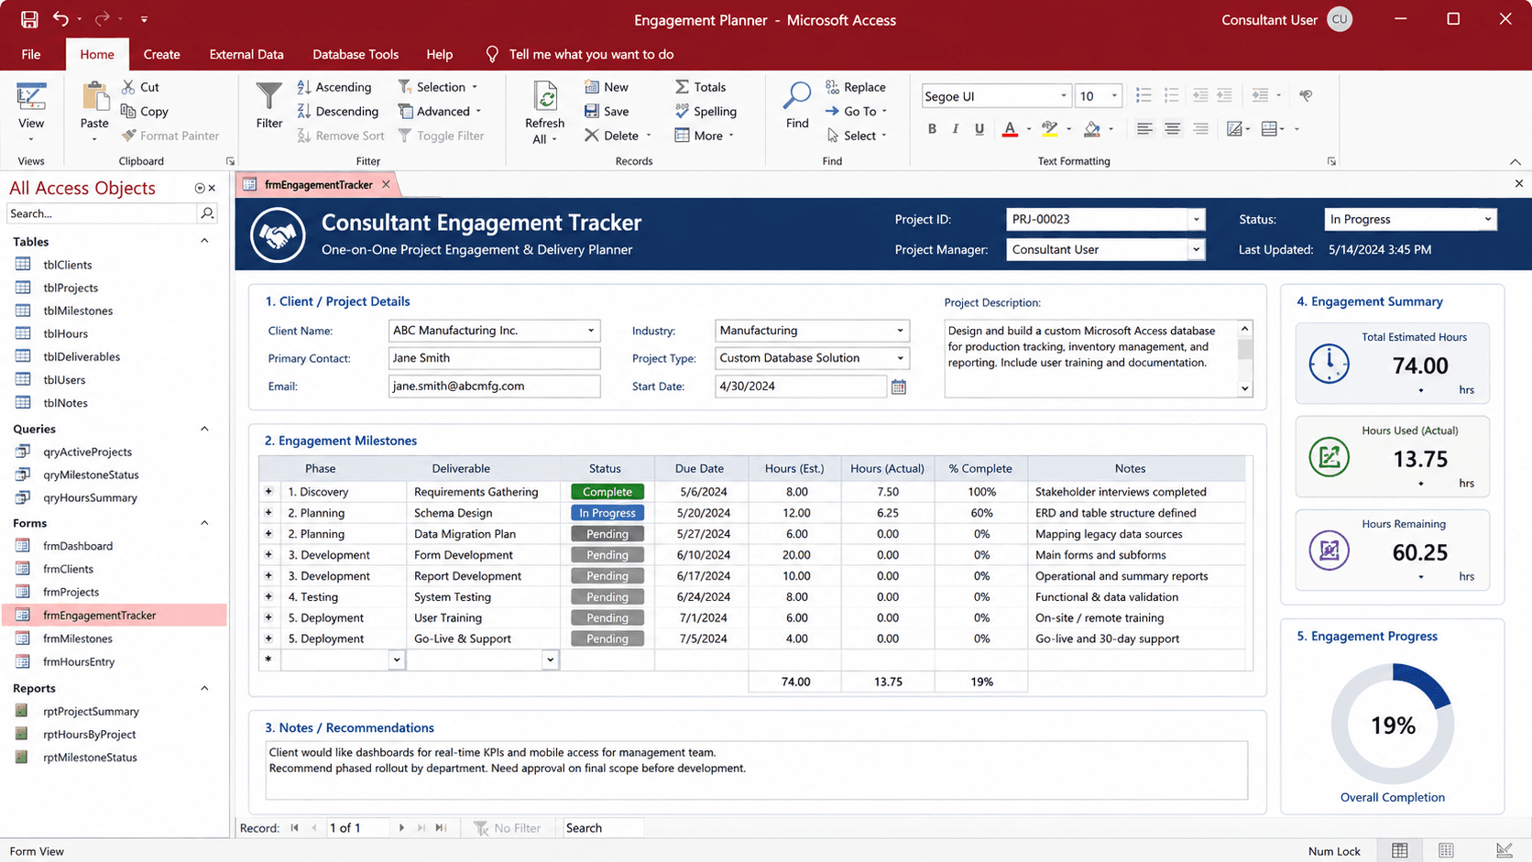Open the Project Type dropdown
This screenshot has height=862, width=1532.
pos(900,358)
